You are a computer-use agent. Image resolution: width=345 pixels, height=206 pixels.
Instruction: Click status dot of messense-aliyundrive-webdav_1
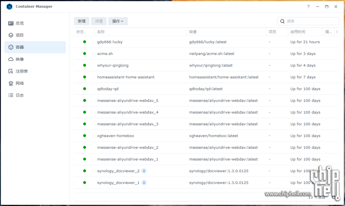click(84, 159)
